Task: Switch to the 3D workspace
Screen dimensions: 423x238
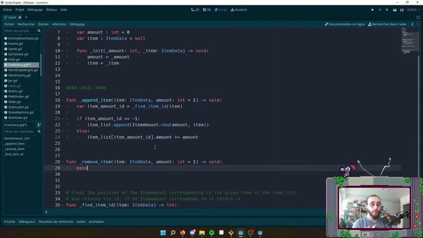Action: 207,10
